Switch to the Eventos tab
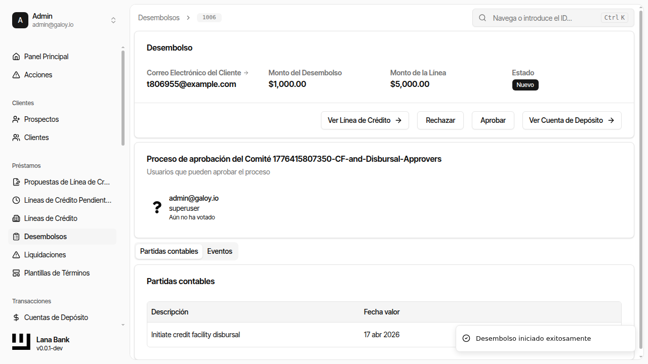Screen dimensions: 648x364 pyautogui.click(x=220, y=251)
